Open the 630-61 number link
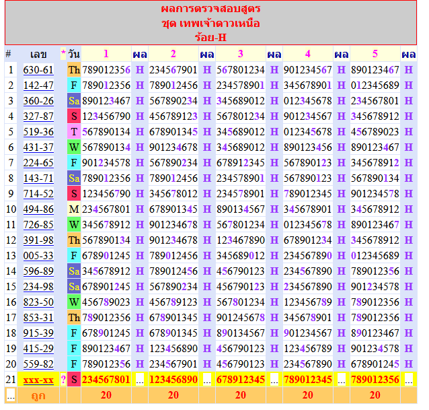429x410 pixels. 38,70
